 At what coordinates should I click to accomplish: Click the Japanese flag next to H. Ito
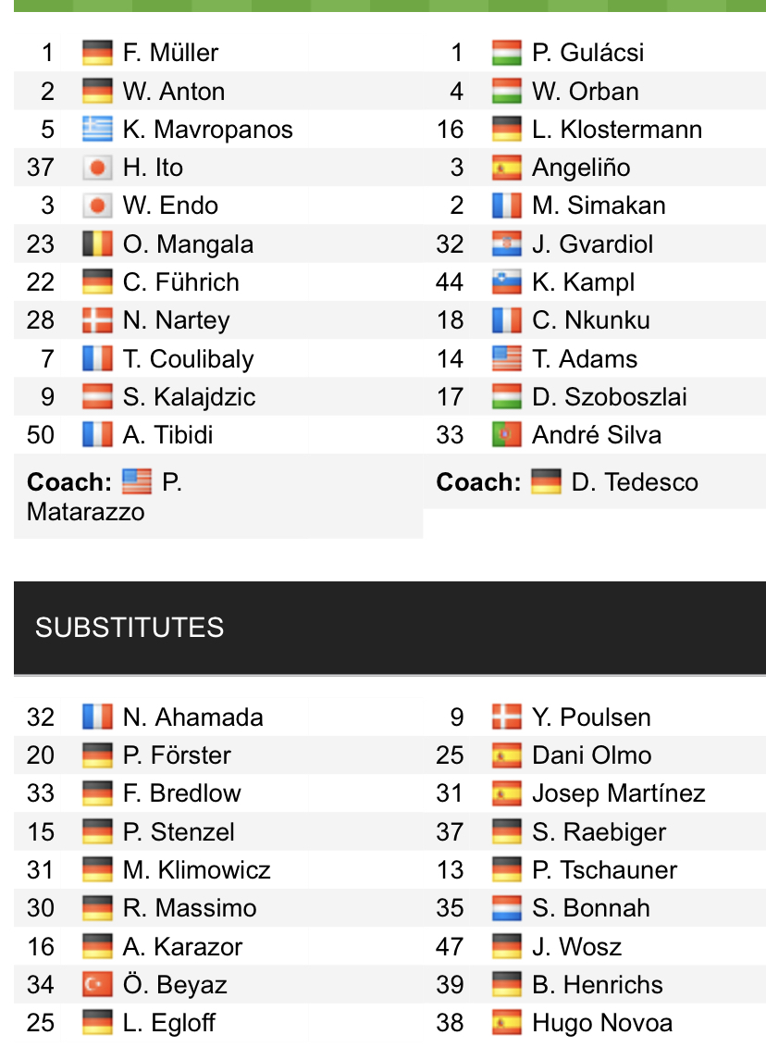click(x=97, y=167)
